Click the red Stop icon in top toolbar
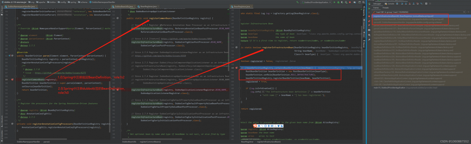The height and width of the screenshot is (144, 471). [350, 2]
